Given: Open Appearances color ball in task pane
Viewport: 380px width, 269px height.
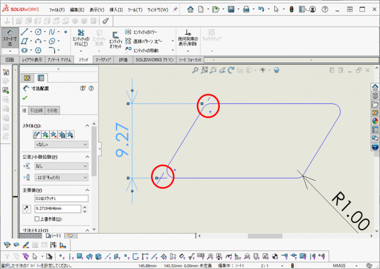Looking at the screenshot, I should point(375,121).
